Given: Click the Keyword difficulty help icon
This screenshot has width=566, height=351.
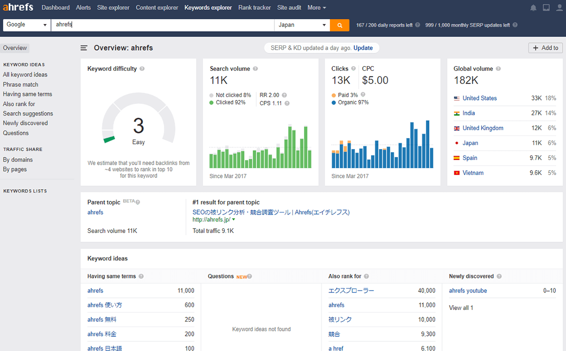Looking at the screenshot, I should [142, 69].
